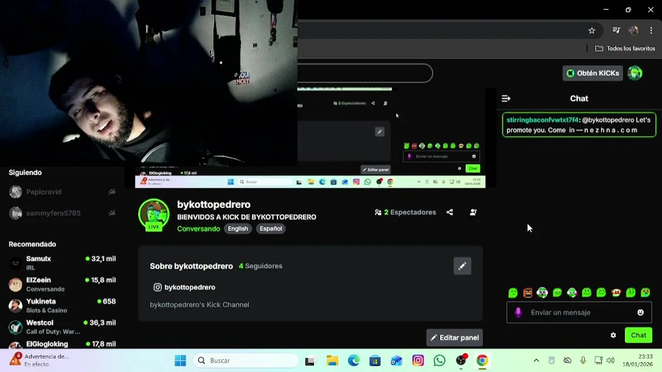Open the Advertencia de... taskbar widget

click(x=39, y=360)
